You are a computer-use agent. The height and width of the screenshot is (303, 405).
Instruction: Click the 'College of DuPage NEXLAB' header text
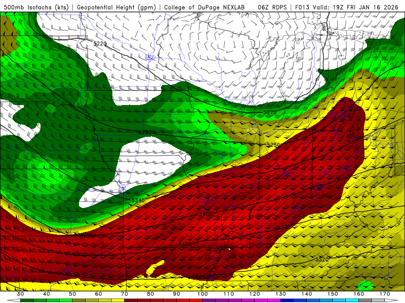point(205,8)
